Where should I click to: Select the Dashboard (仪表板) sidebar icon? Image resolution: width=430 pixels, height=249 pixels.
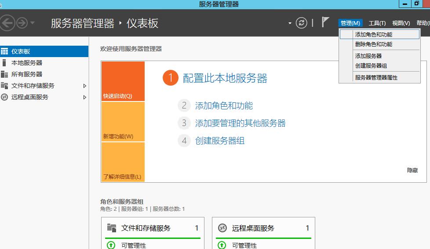[x=4, y=51]
